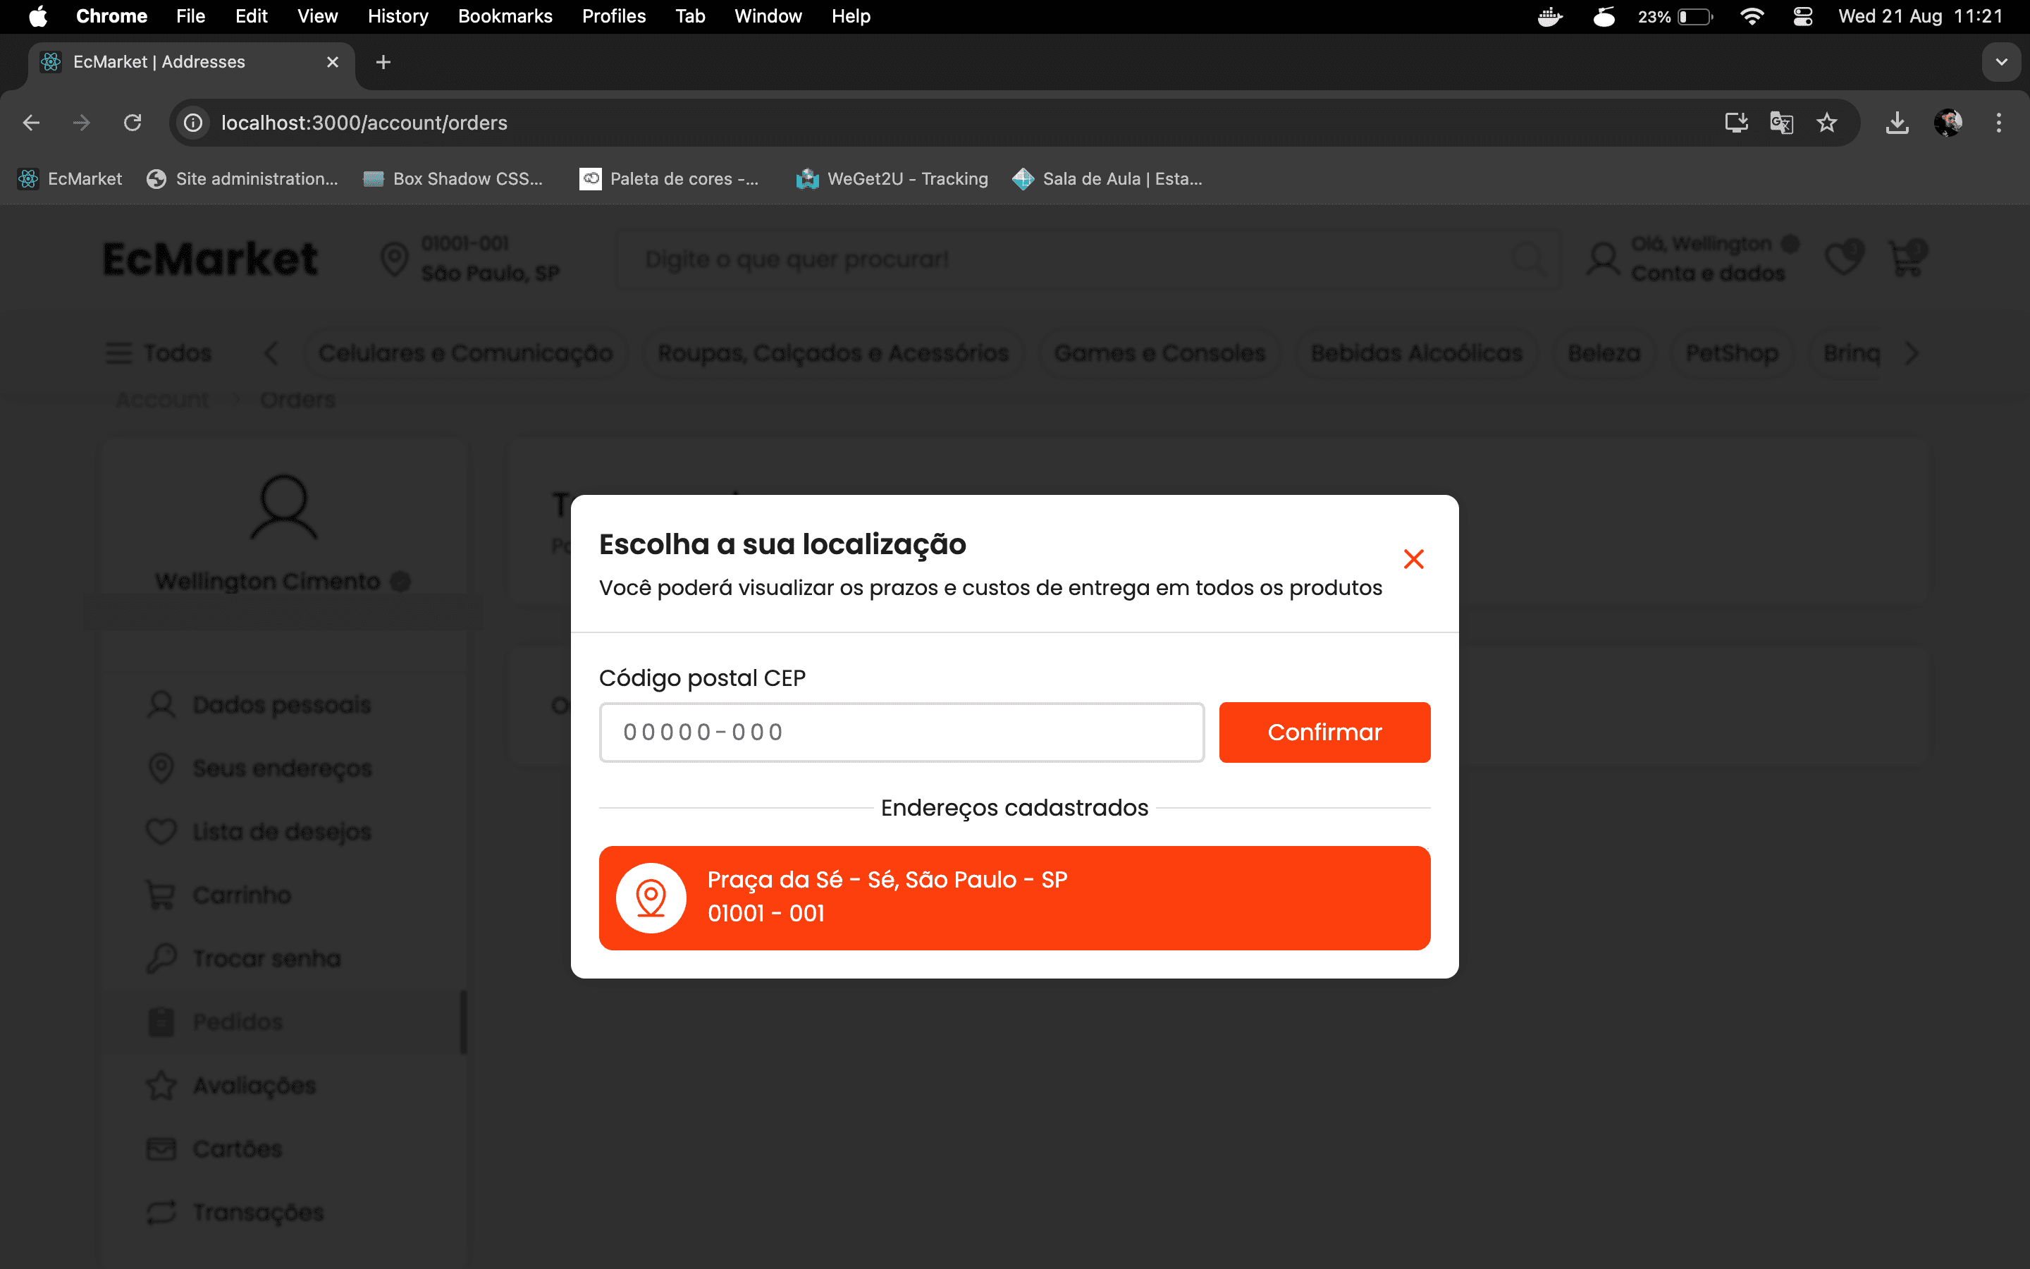Image resolution: width=2030 pixels, height=1269 pixels.
Task: Click the Docker whale menu bar icon
Action: (x=1550, y=17)
